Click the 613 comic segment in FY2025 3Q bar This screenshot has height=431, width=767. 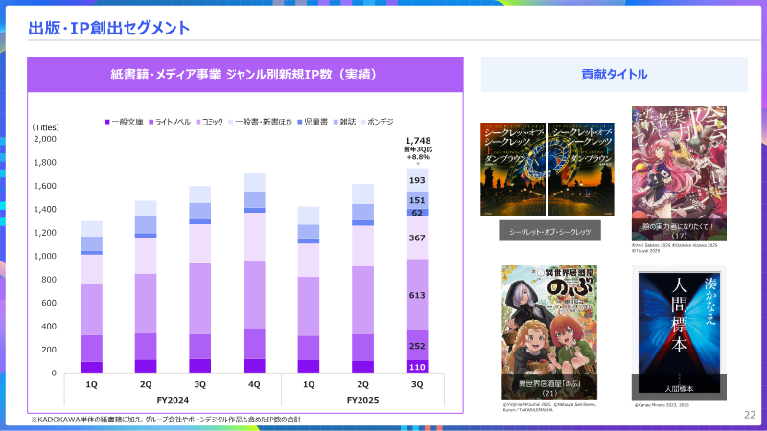(417, 295)
